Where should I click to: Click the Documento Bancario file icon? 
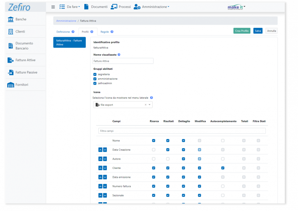pos(11,46)
